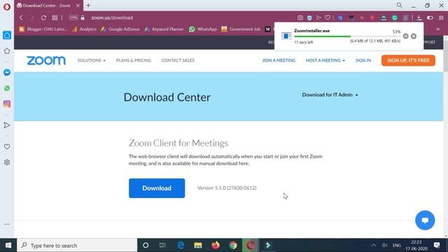Close the Download Center tab
The height and width of the screenshot is (252, 448).
[78, 6]
